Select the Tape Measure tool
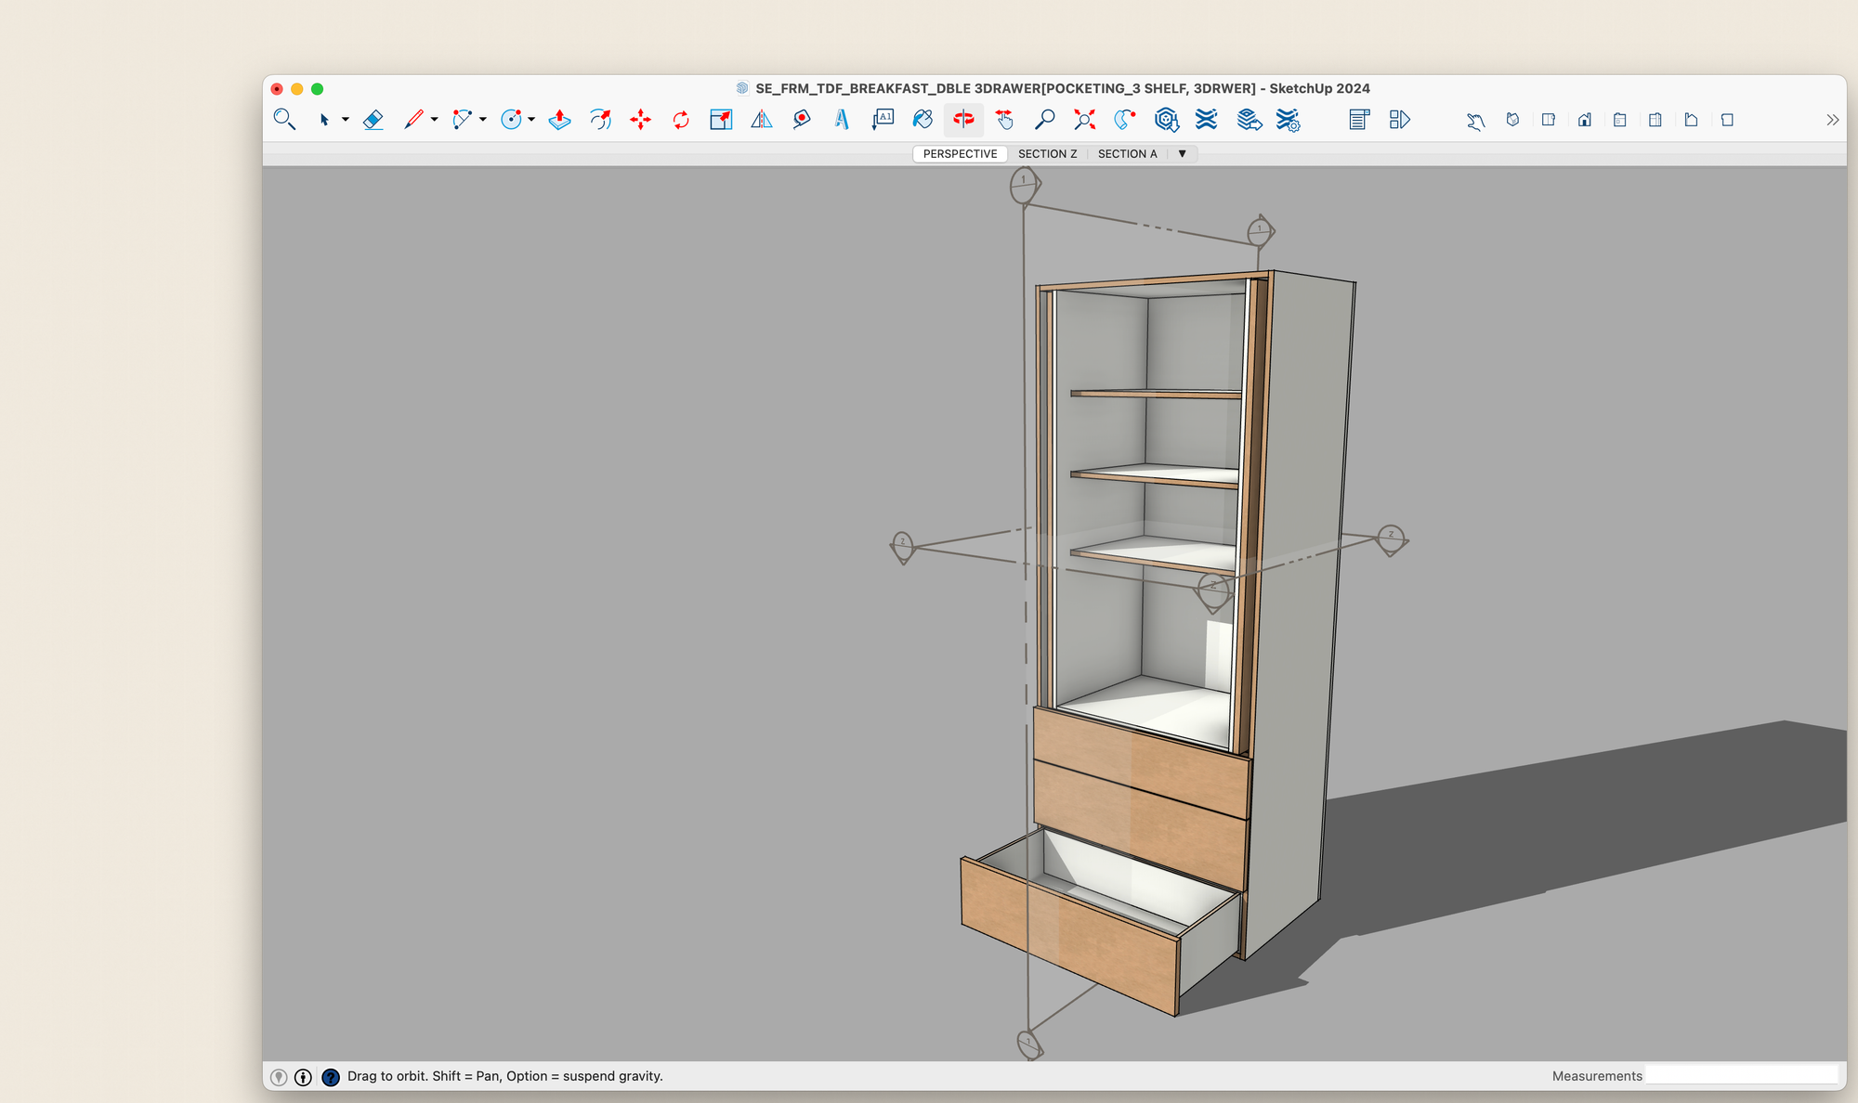 pyautogui.click(x=802, y=120)
